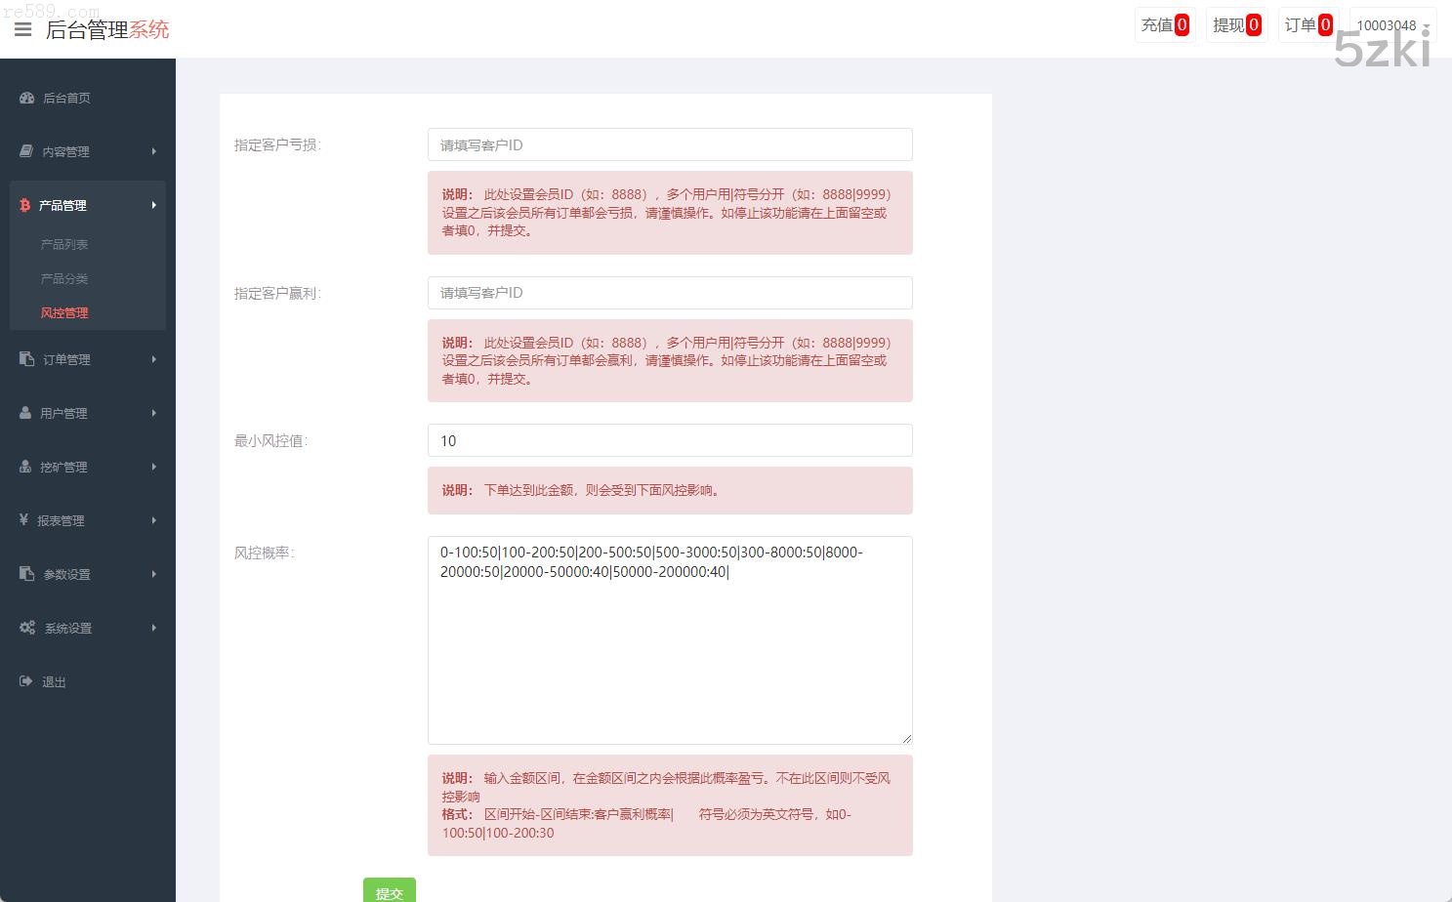Click the 用户管理 user icon
Viewport: 1452px width, 902px height.
[x=25, y=413]
